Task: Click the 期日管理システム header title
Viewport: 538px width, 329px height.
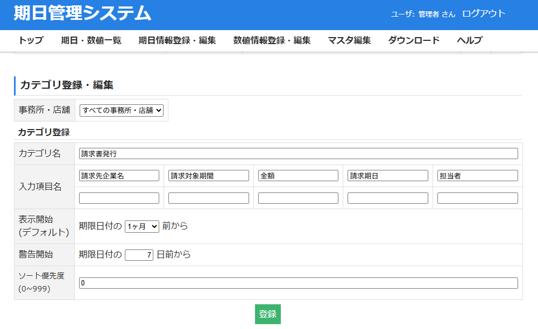Action: pos(82,13)
